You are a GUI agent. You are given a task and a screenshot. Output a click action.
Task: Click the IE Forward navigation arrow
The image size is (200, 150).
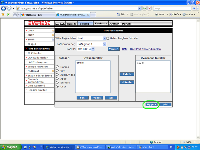[x=9, y=9]
